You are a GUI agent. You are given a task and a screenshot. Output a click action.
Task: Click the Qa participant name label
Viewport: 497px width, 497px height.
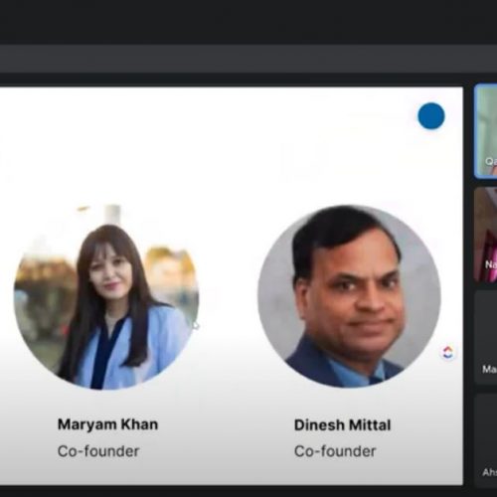(491, 161)
